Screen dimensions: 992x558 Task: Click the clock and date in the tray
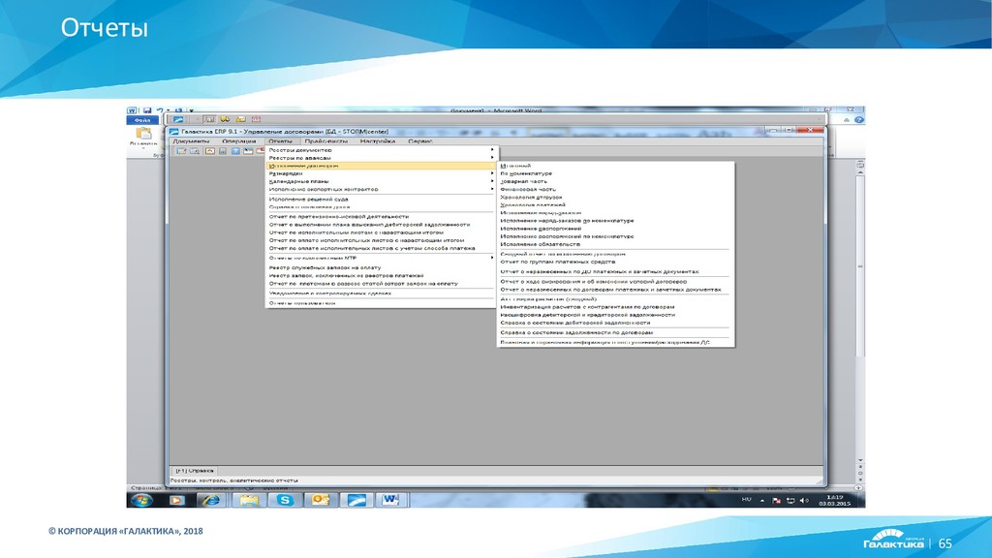pyautogui.click(x=834, y=501)
